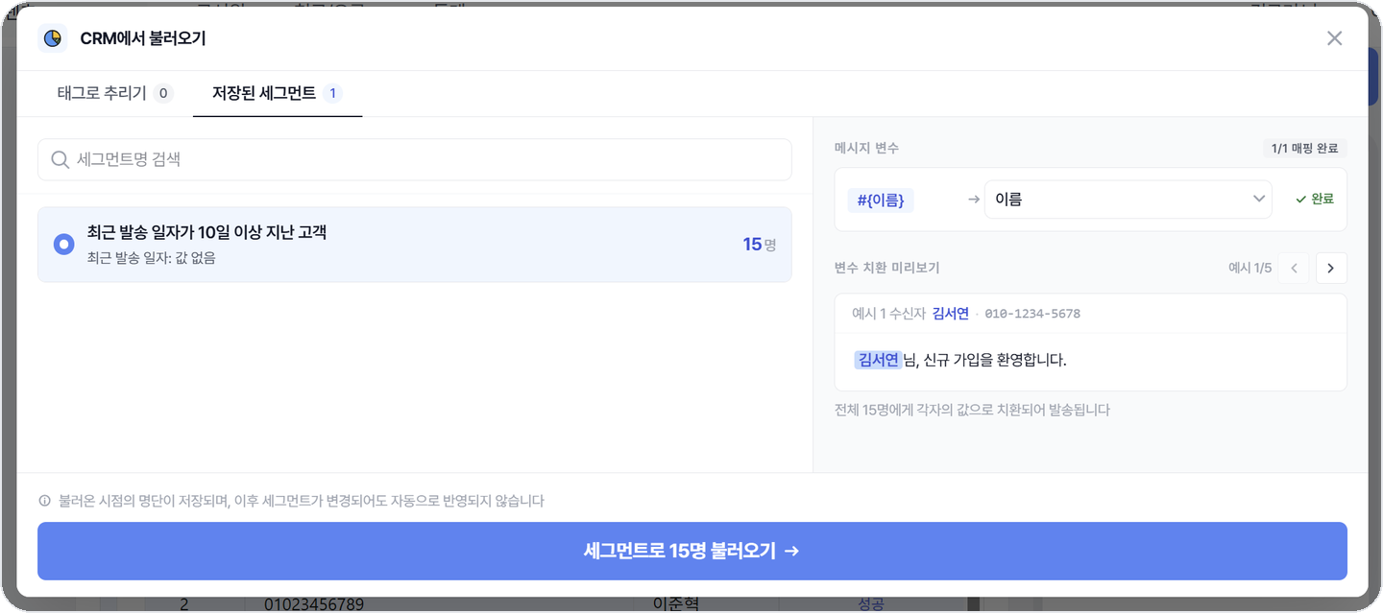Go to next preview example
Viewport: 1383px width, 613px height.
coord(1331,269)
